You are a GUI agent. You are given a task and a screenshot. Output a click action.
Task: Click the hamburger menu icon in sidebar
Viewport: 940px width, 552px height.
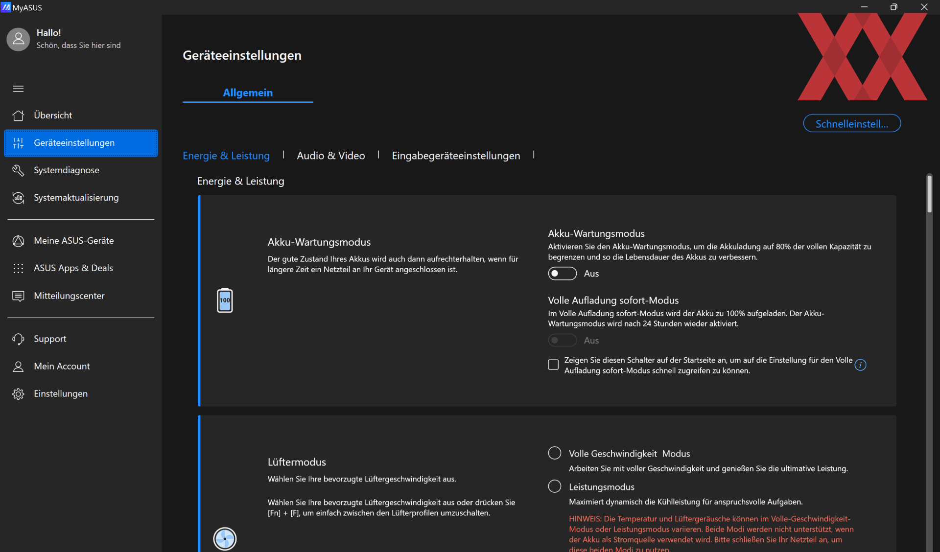18,89
